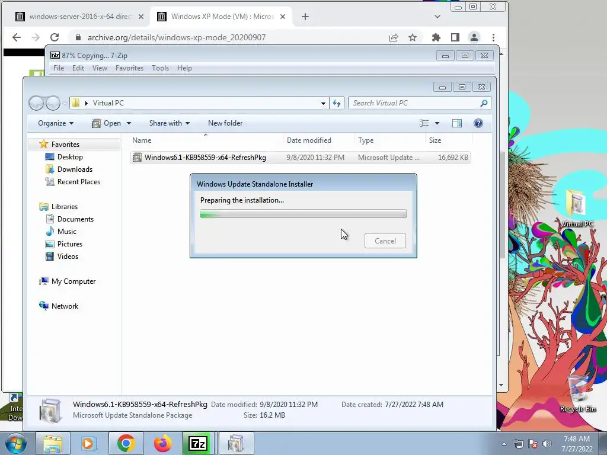Toggle Chrome side panel icon
Screen dimensions: 607x455
(x=455, y=37)
